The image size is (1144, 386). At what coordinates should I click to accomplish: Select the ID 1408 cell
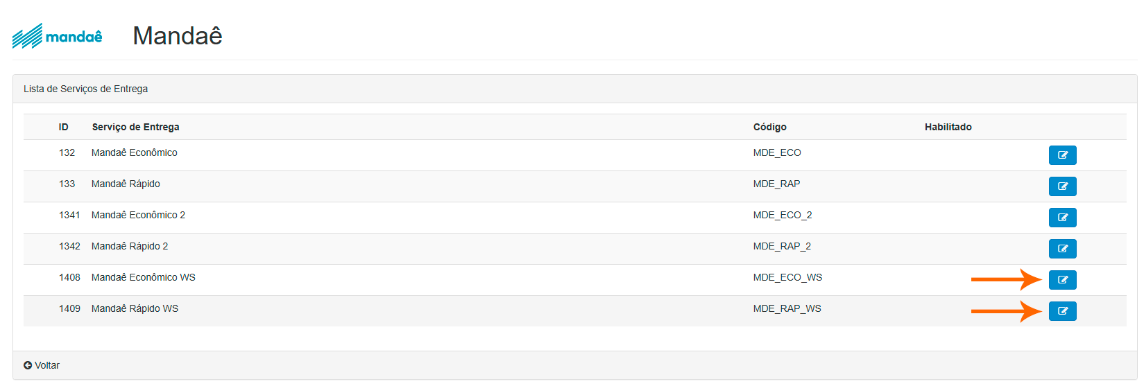[69, 277]
